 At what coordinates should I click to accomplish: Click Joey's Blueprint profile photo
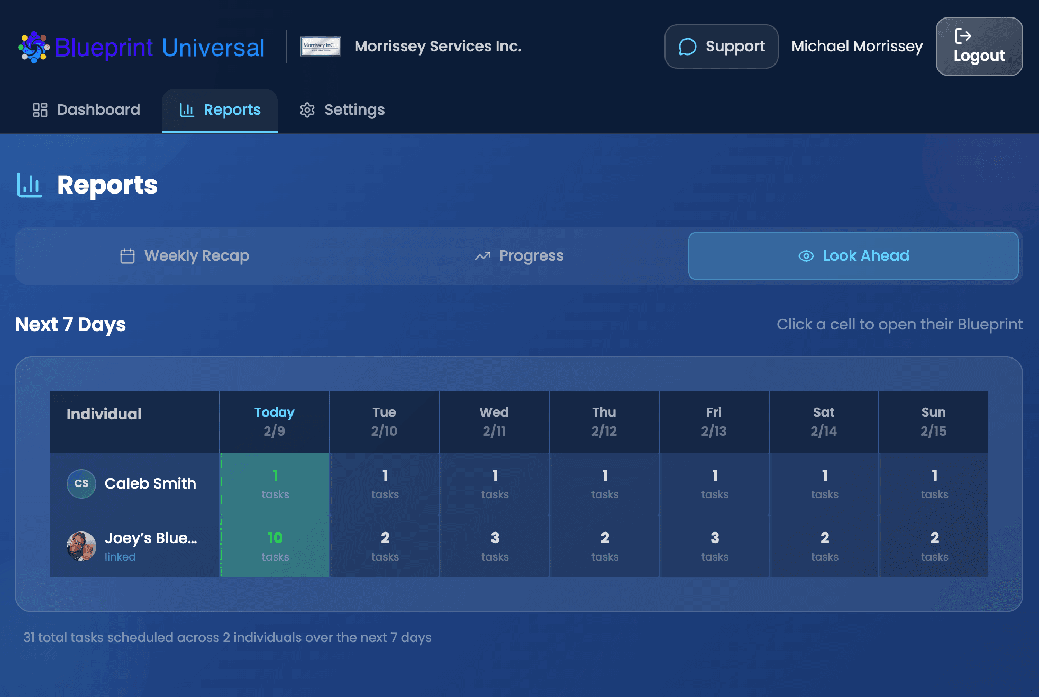click(80, 545)
